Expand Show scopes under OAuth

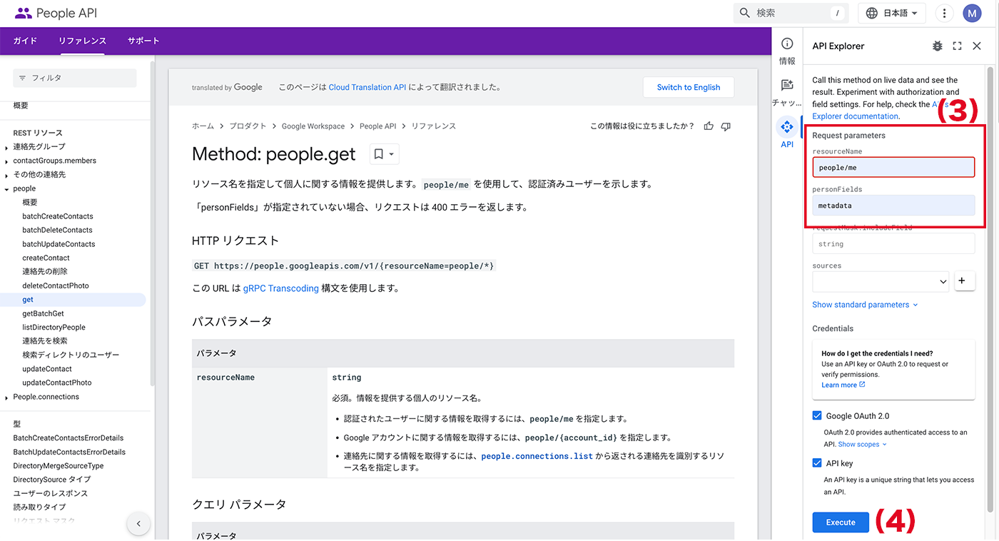click(862, 444)
